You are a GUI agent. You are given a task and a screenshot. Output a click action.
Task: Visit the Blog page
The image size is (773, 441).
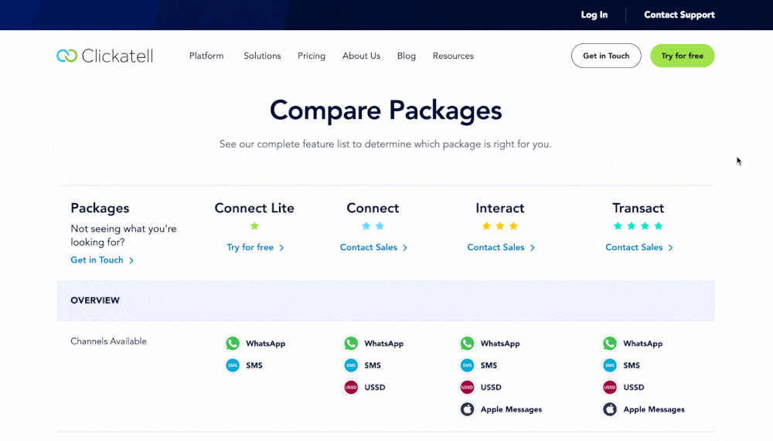click(x=407, y=56)
